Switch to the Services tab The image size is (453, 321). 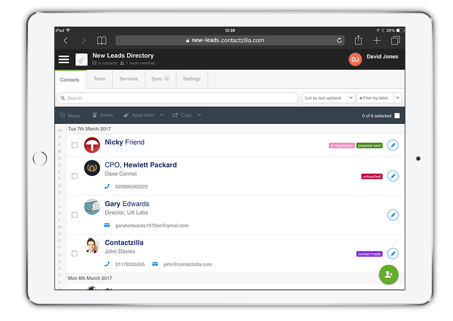tap(128, 79)
